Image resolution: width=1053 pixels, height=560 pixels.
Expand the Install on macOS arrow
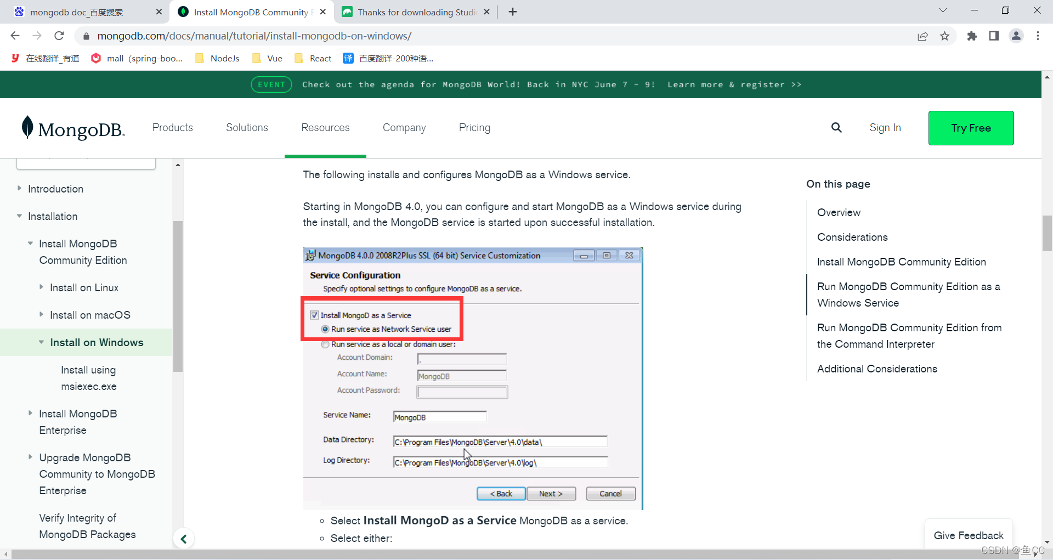tap(41, 314)
